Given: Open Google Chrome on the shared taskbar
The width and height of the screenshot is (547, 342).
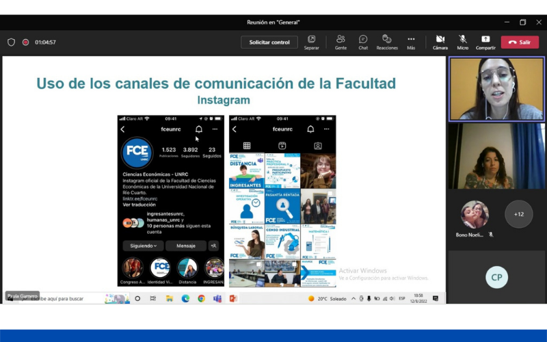Looking at the screenshot, I should coord(201,298).
